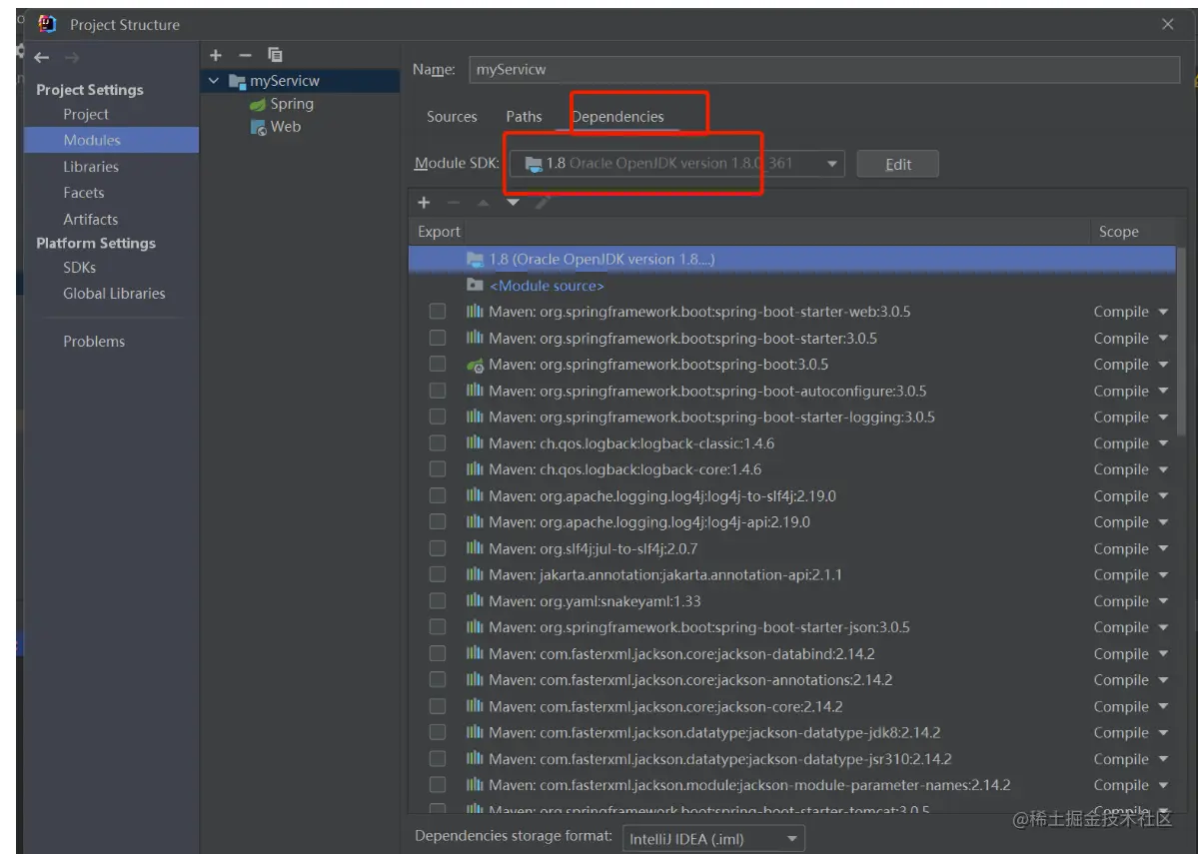Click the Scope column header
Image resolution: width=1198 pixels, height=854 pixels.
pos(1118,232)
